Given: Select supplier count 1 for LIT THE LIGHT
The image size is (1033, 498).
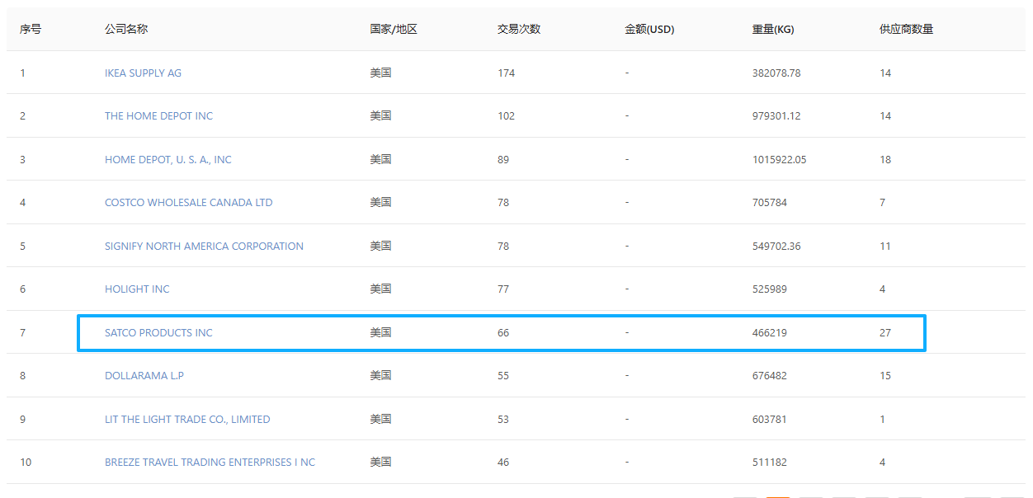Looking at the screenshot, I should [x=883, y=419].
